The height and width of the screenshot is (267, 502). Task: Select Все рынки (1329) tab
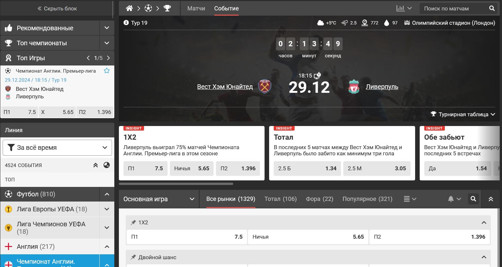click(231, 199)
